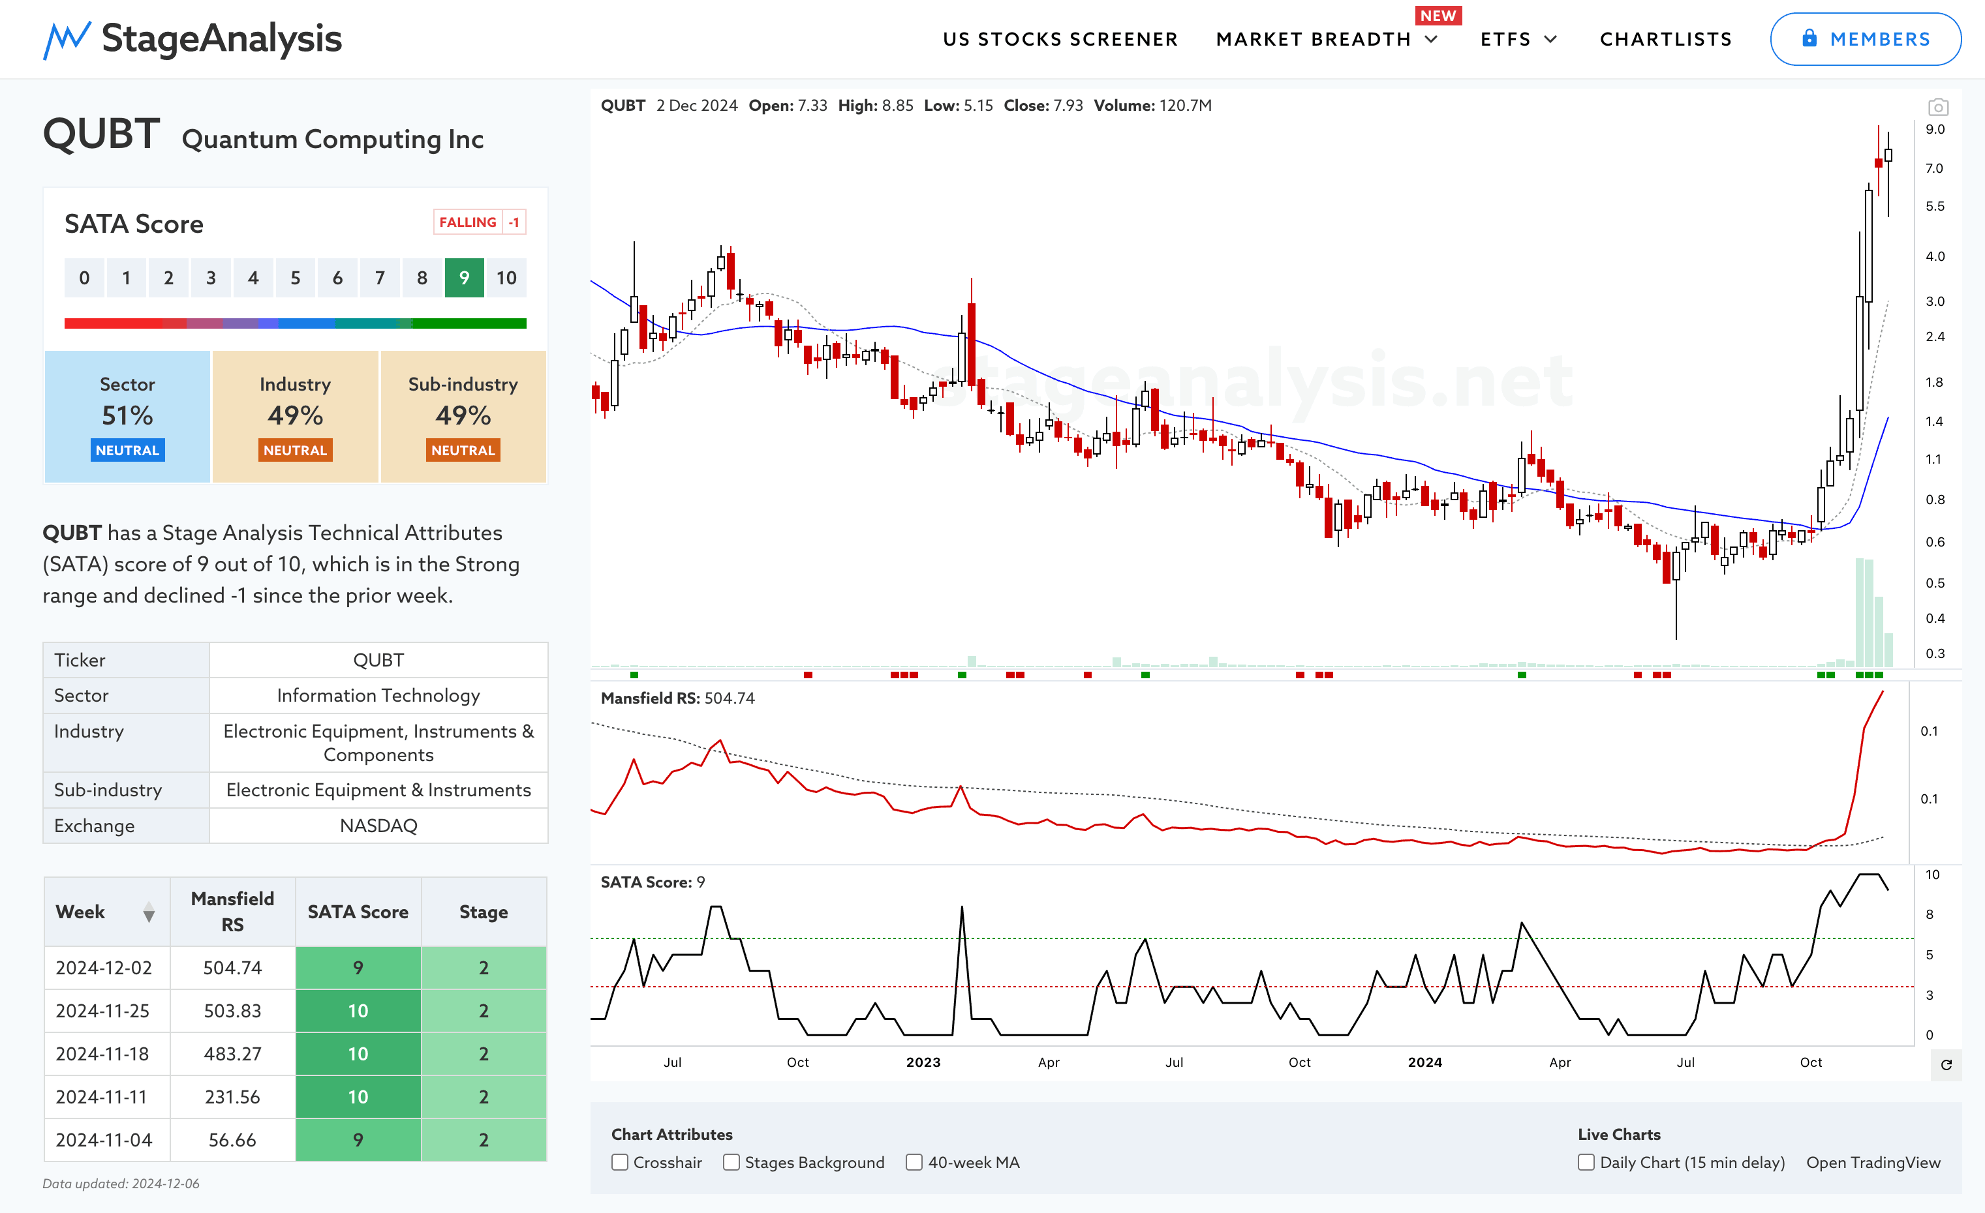This screenshot has height=1213, width=1985.
Task: Click the Industry 49% tile
Action: (x=295, y=417)
